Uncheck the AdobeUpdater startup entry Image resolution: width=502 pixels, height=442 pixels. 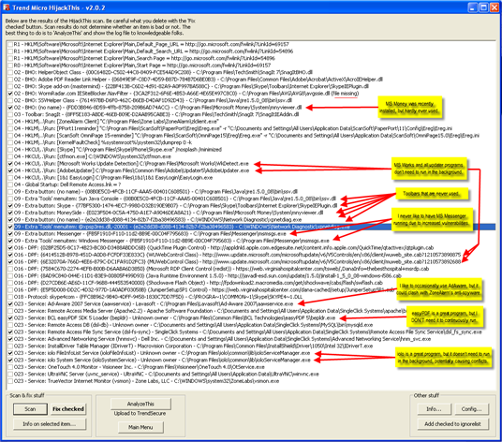(10, 170)
